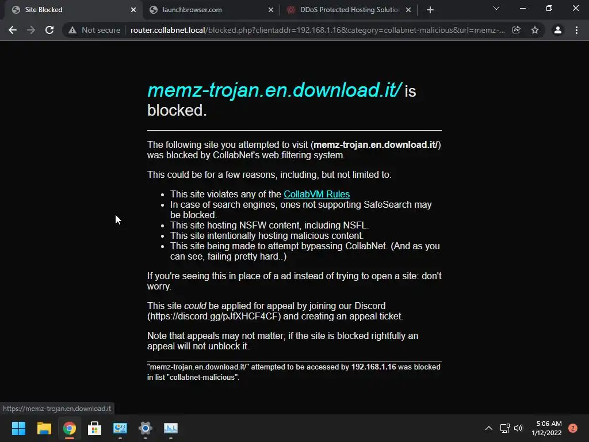Open a new browser tab
This screenshot has height=442, width=589.
coord(430,10)
